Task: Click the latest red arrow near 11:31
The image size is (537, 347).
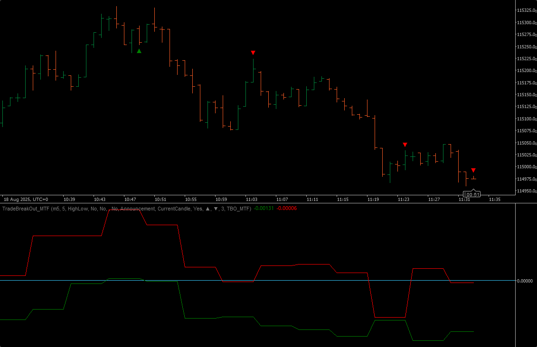Action: click(x=473, y=169)
